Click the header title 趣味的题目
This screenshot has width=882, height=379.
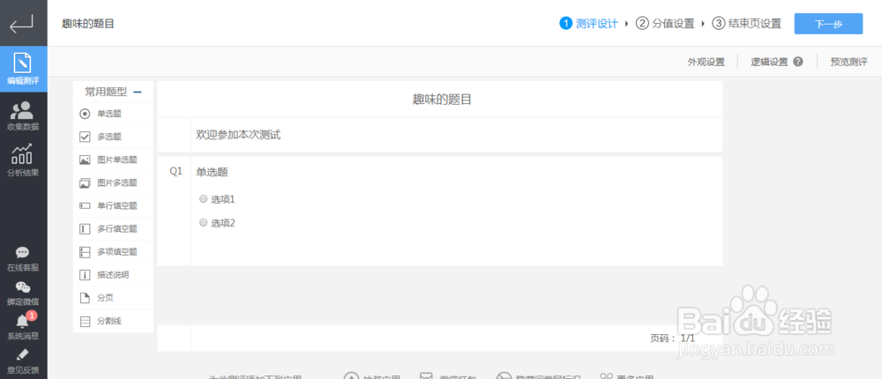coord(88,24)
